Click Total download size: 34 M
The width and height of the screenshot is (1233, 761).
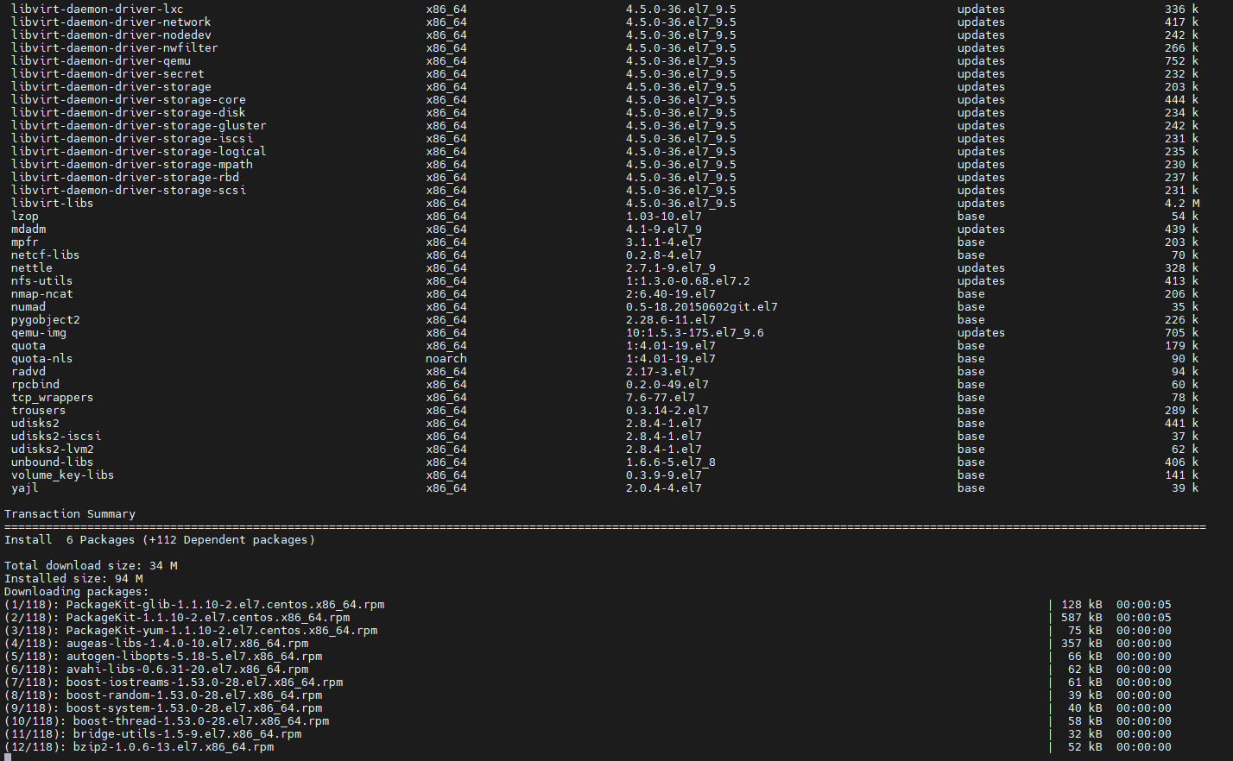point(90,566)
